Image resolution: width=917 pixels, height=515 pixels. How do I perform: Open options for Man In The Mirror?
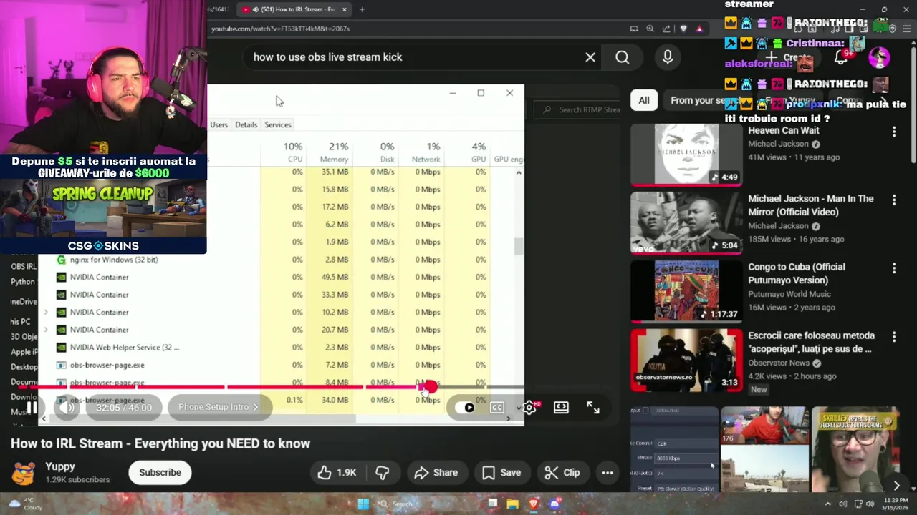(x=894, y=200)
